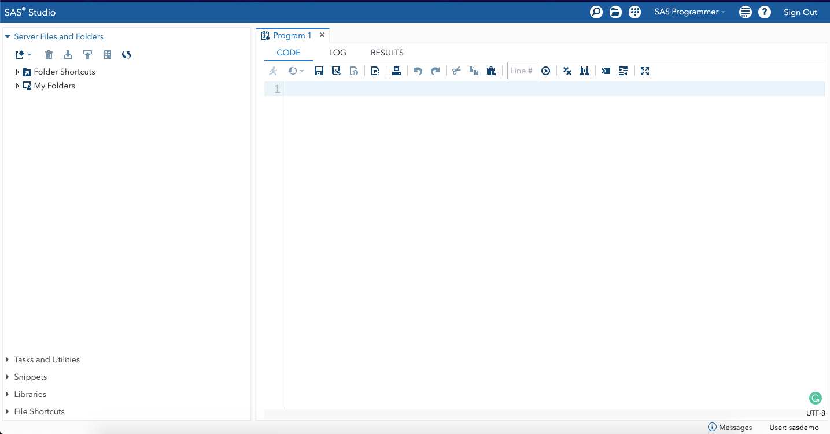The height and width of the screenshot is (434, 830).
Task: Click the Search magnifier icon in the header
Action: point(596,12)
